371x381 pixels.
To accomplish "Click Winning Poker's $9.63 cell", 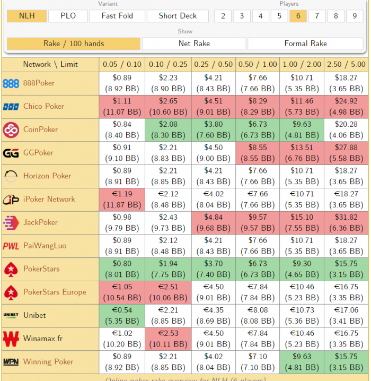I will [x=302, y=362].
